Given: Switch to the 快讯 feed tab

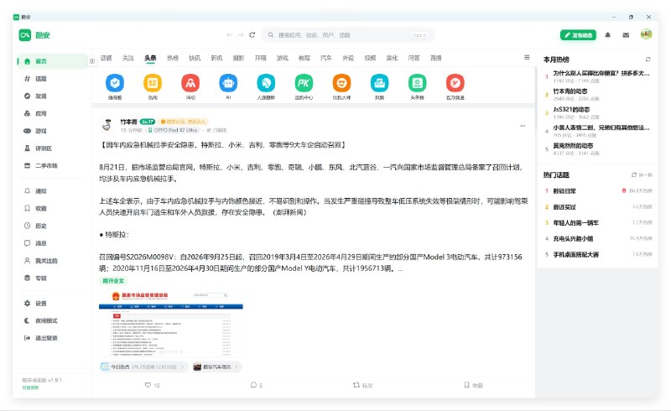Looking at the screenshot, I should tap(195, 58).
